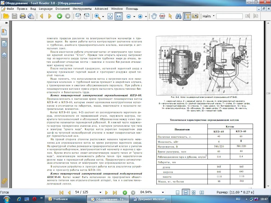Viewport: 271px width, 203px height.
Task: Switch to Single Page layout
Action: tap(178, 192)
